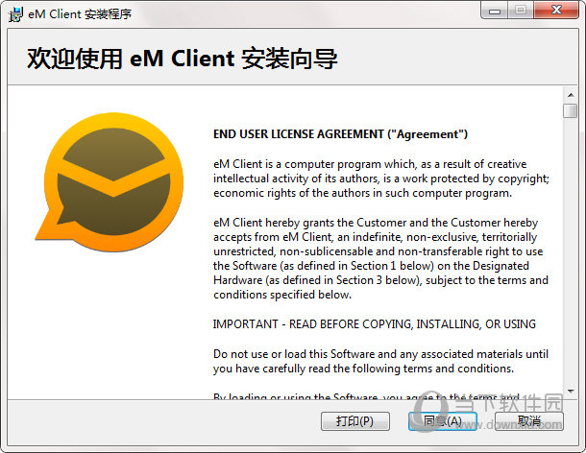The width and height of the screenshot is (586, 453).
Task: Click the license text scrollbar thumb
Action: tap(571, 111)
